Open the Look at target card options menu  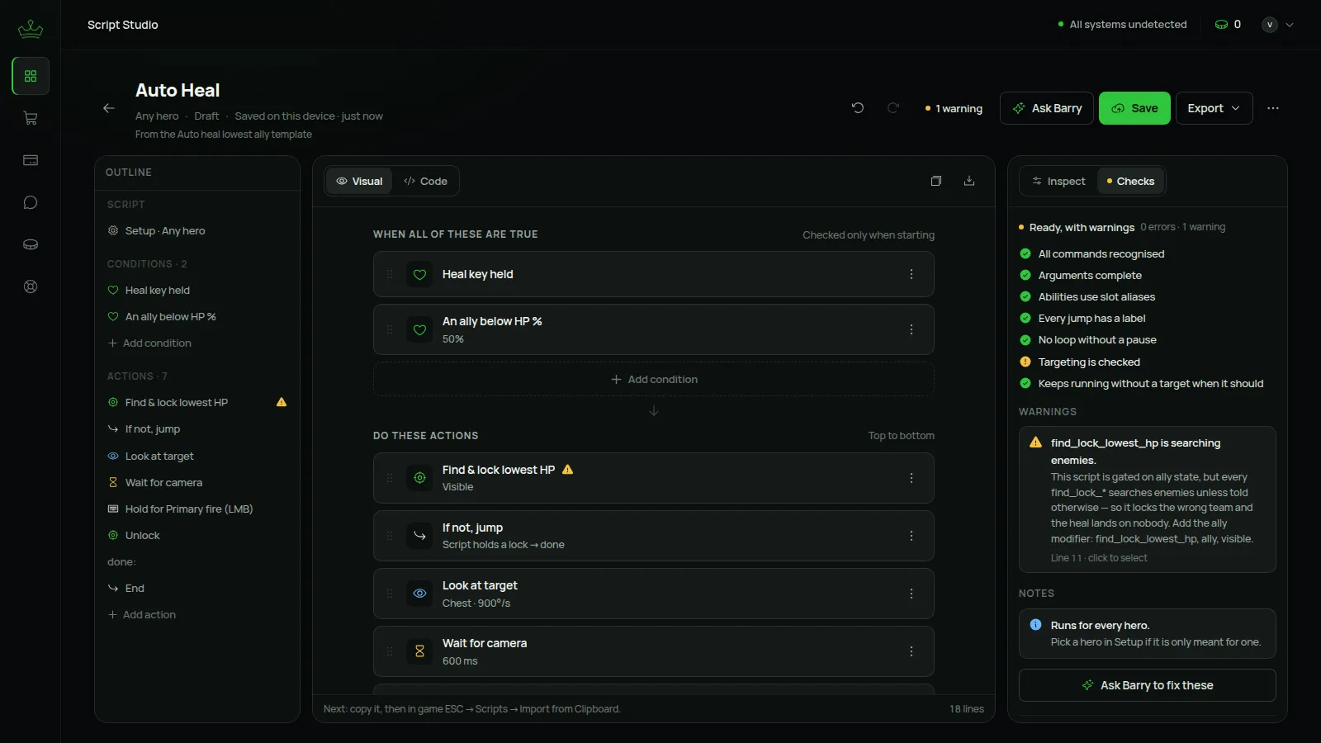911,594
